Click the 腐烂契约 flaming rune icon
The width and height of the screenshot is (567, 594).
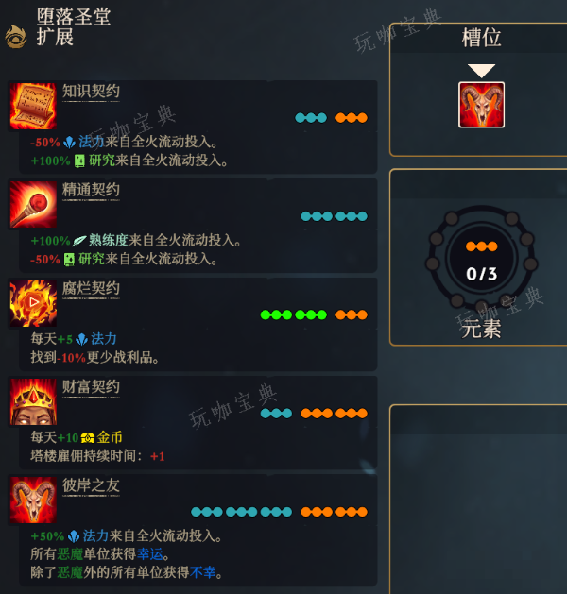click(x=33, y=303)
